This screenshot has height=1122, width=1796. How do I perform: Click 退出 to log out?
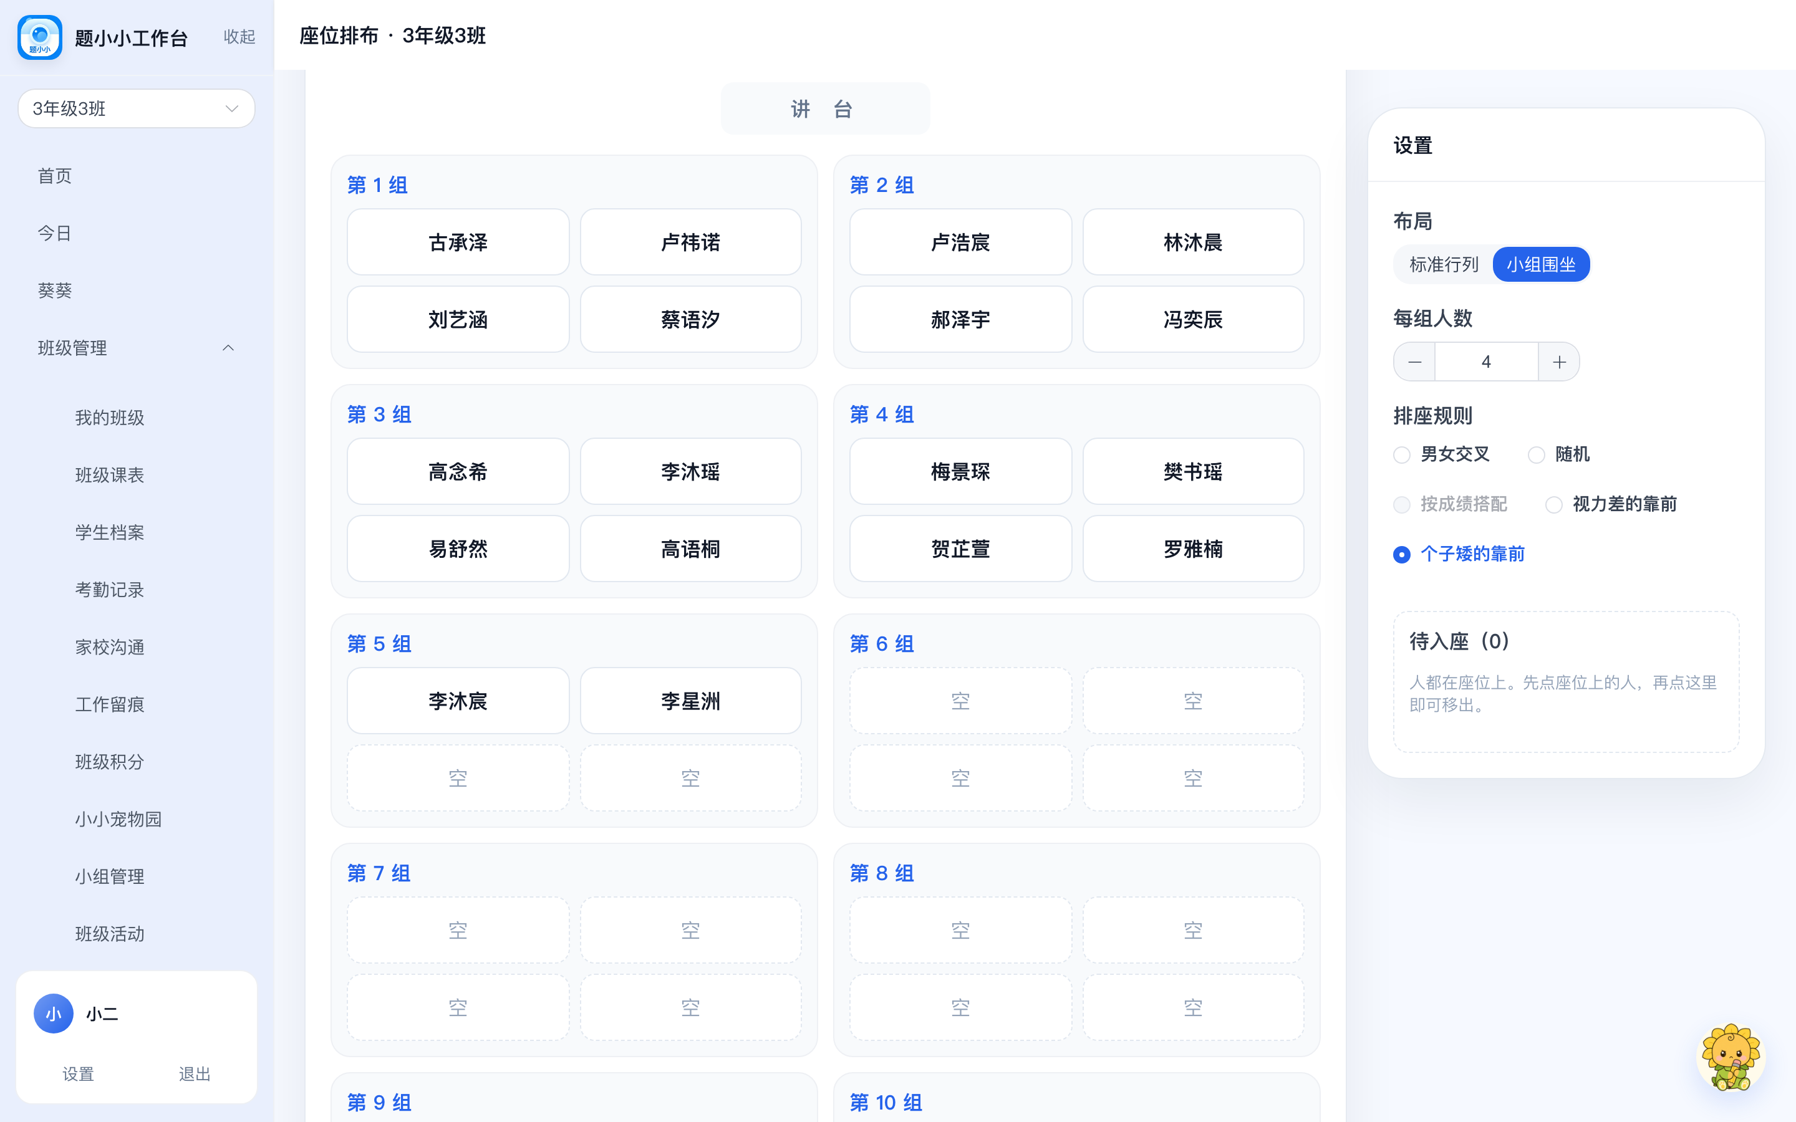tap(195, 1074)
